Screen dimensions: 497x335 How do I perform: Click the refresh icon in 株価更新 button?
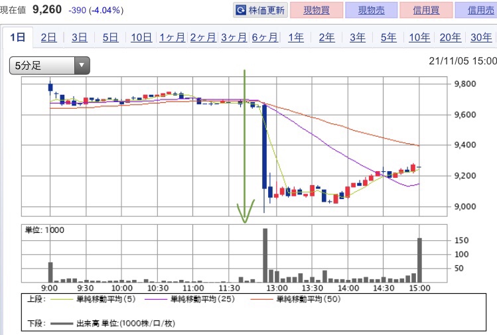(x=241, y=11)
